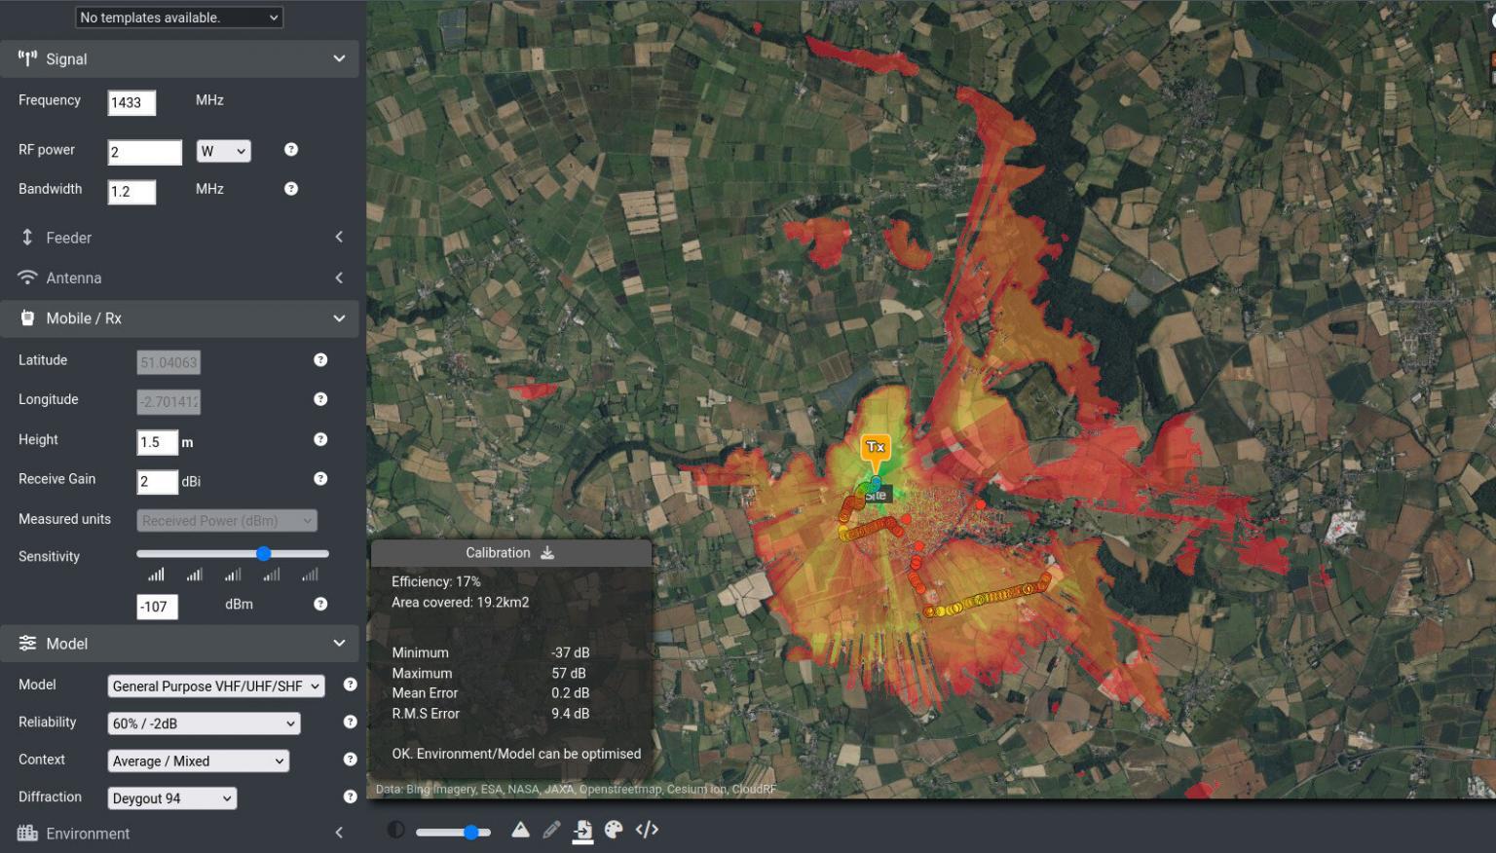Click the contrast half-circle icon

tap(395, 830)
